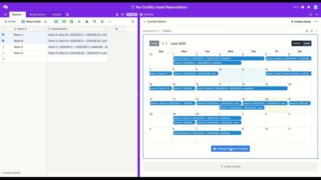This screenshot has width=321, height=180.
Task: Click the search magnifier icon in grid
Action: [133, 22]
